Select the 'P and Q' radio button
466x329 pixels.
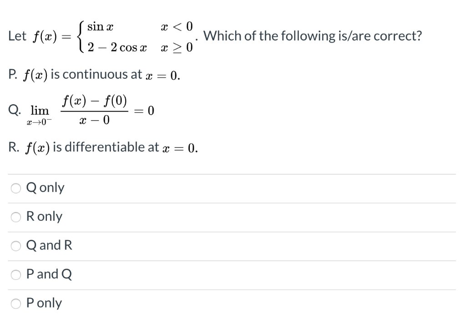15,274
